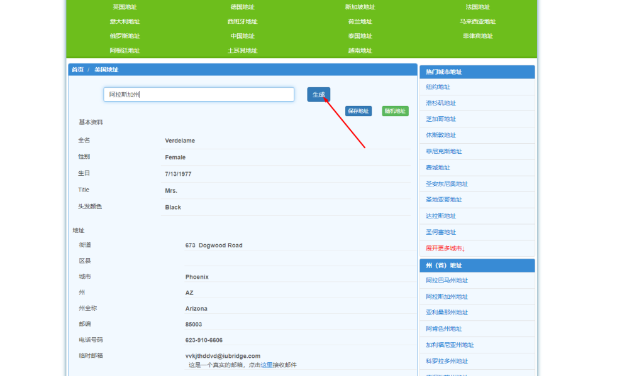This screenshot has height=376, width=644.
Task: Open 阿肯色州地址 state link
Action: tap(443, 329)
